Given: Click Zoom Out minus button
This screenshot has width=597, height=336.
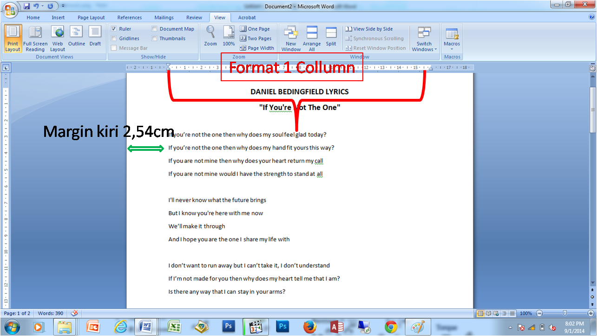Looking at the screenshot, I should [539, 313].
